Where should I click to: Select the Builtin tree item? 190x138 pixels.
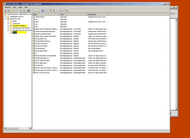coord(15,21)
